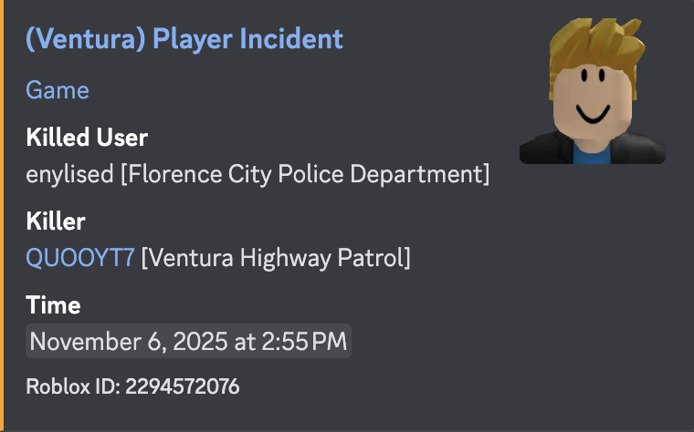The width and height of the screenshot is (694, 432).
Task: Click the orange embed accent bar
Action: coord(3,216)
